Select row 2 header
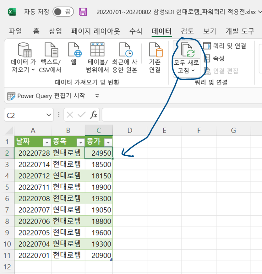 click(x=7, y=153)
